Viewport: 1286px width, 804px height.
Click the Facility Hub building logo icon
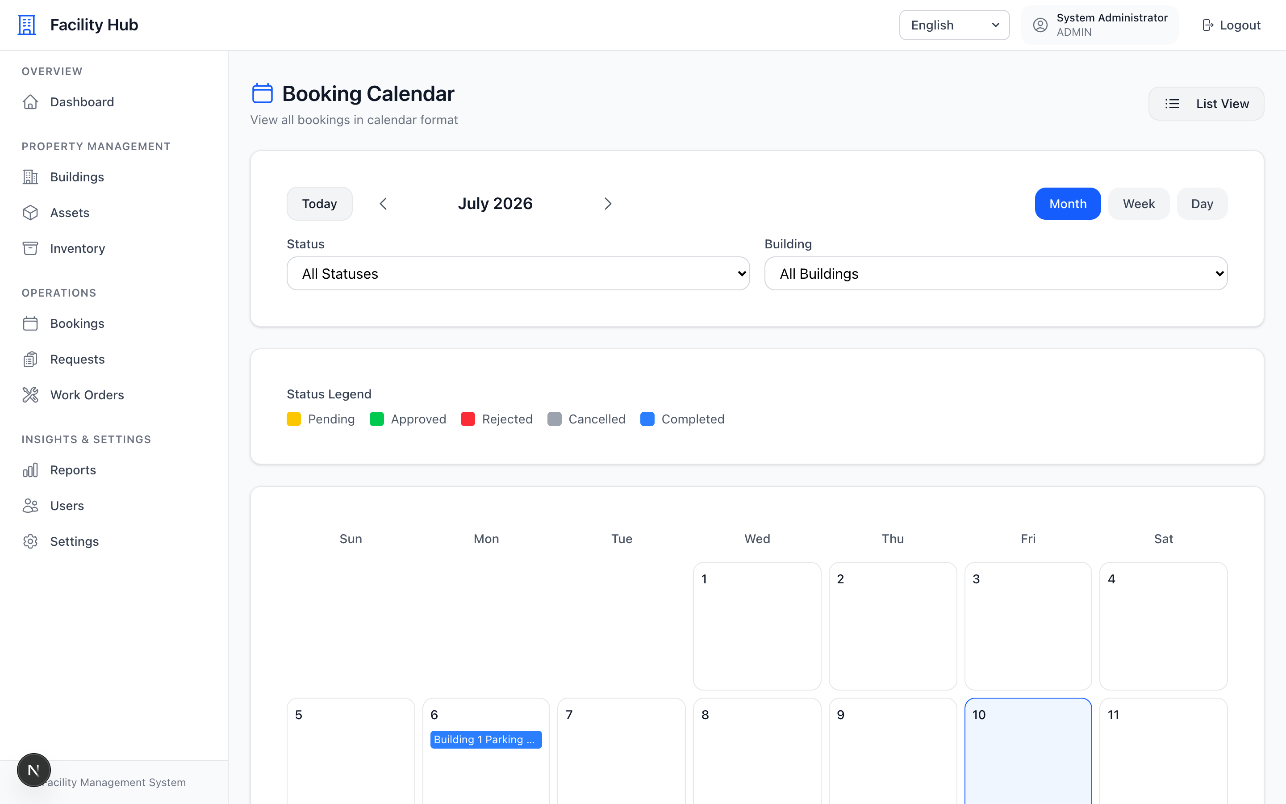[x=27, y=25]
